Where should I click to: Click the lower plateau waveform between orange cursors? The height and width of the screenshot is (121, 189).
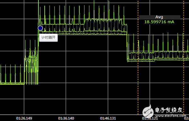click(161, 56)
